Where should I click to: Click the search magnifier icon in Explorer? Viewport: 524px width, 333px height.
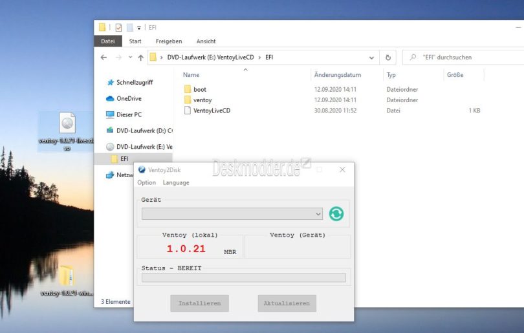tap(413, 57)
